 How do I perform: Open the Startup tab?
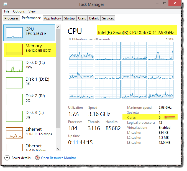click(x=70, y=18)
